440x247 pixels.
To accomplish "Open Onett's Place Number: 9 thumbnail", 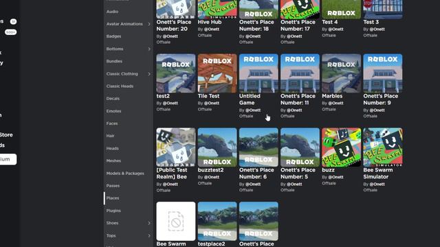I will [383, 73].
